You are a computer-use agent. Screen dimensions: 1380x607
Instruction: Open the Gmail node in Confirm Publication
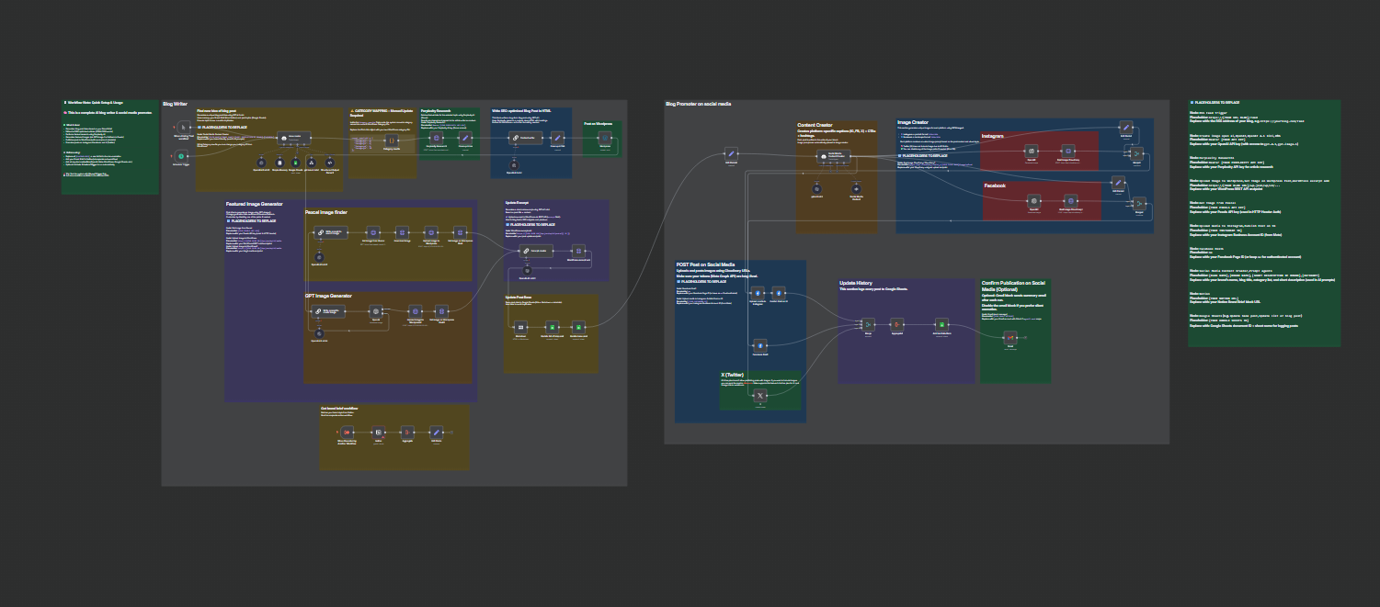click(x=1009, y=339)
